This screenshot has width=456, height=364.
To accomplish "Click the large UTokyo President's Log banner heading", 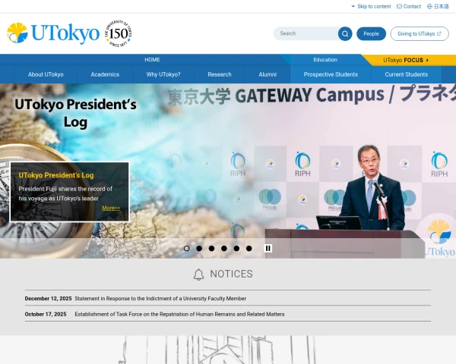I will coord(75,113).
